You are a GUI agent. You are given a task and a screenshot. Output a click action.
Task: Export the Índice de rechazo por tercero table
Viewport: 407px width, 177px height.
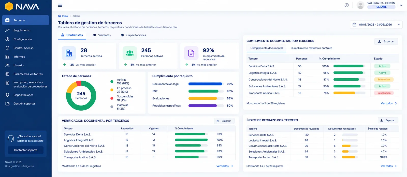tap(388, 120)
